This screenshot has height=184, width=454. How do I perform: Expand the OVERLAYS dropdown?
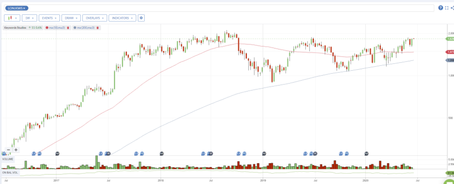[x=95, y=18]
